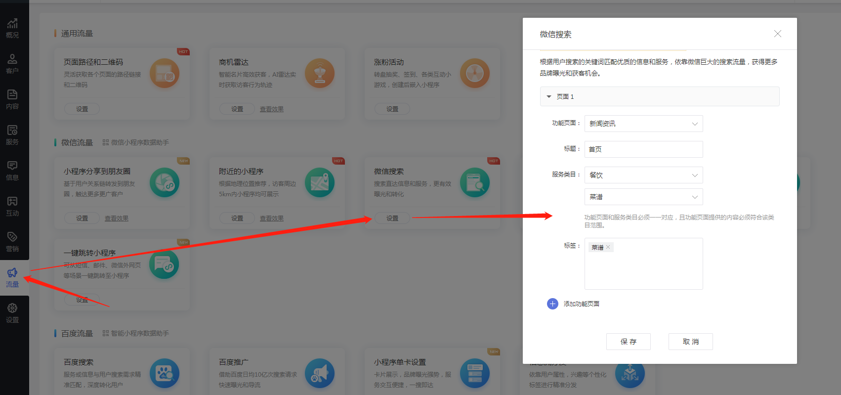Open 查看效果 link on 商机雷达 card
This screenshot has height=395, width=841.
(x=272, y=109)
